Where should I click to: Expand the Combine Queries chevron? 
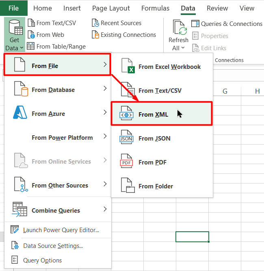(x=105, y=209)
